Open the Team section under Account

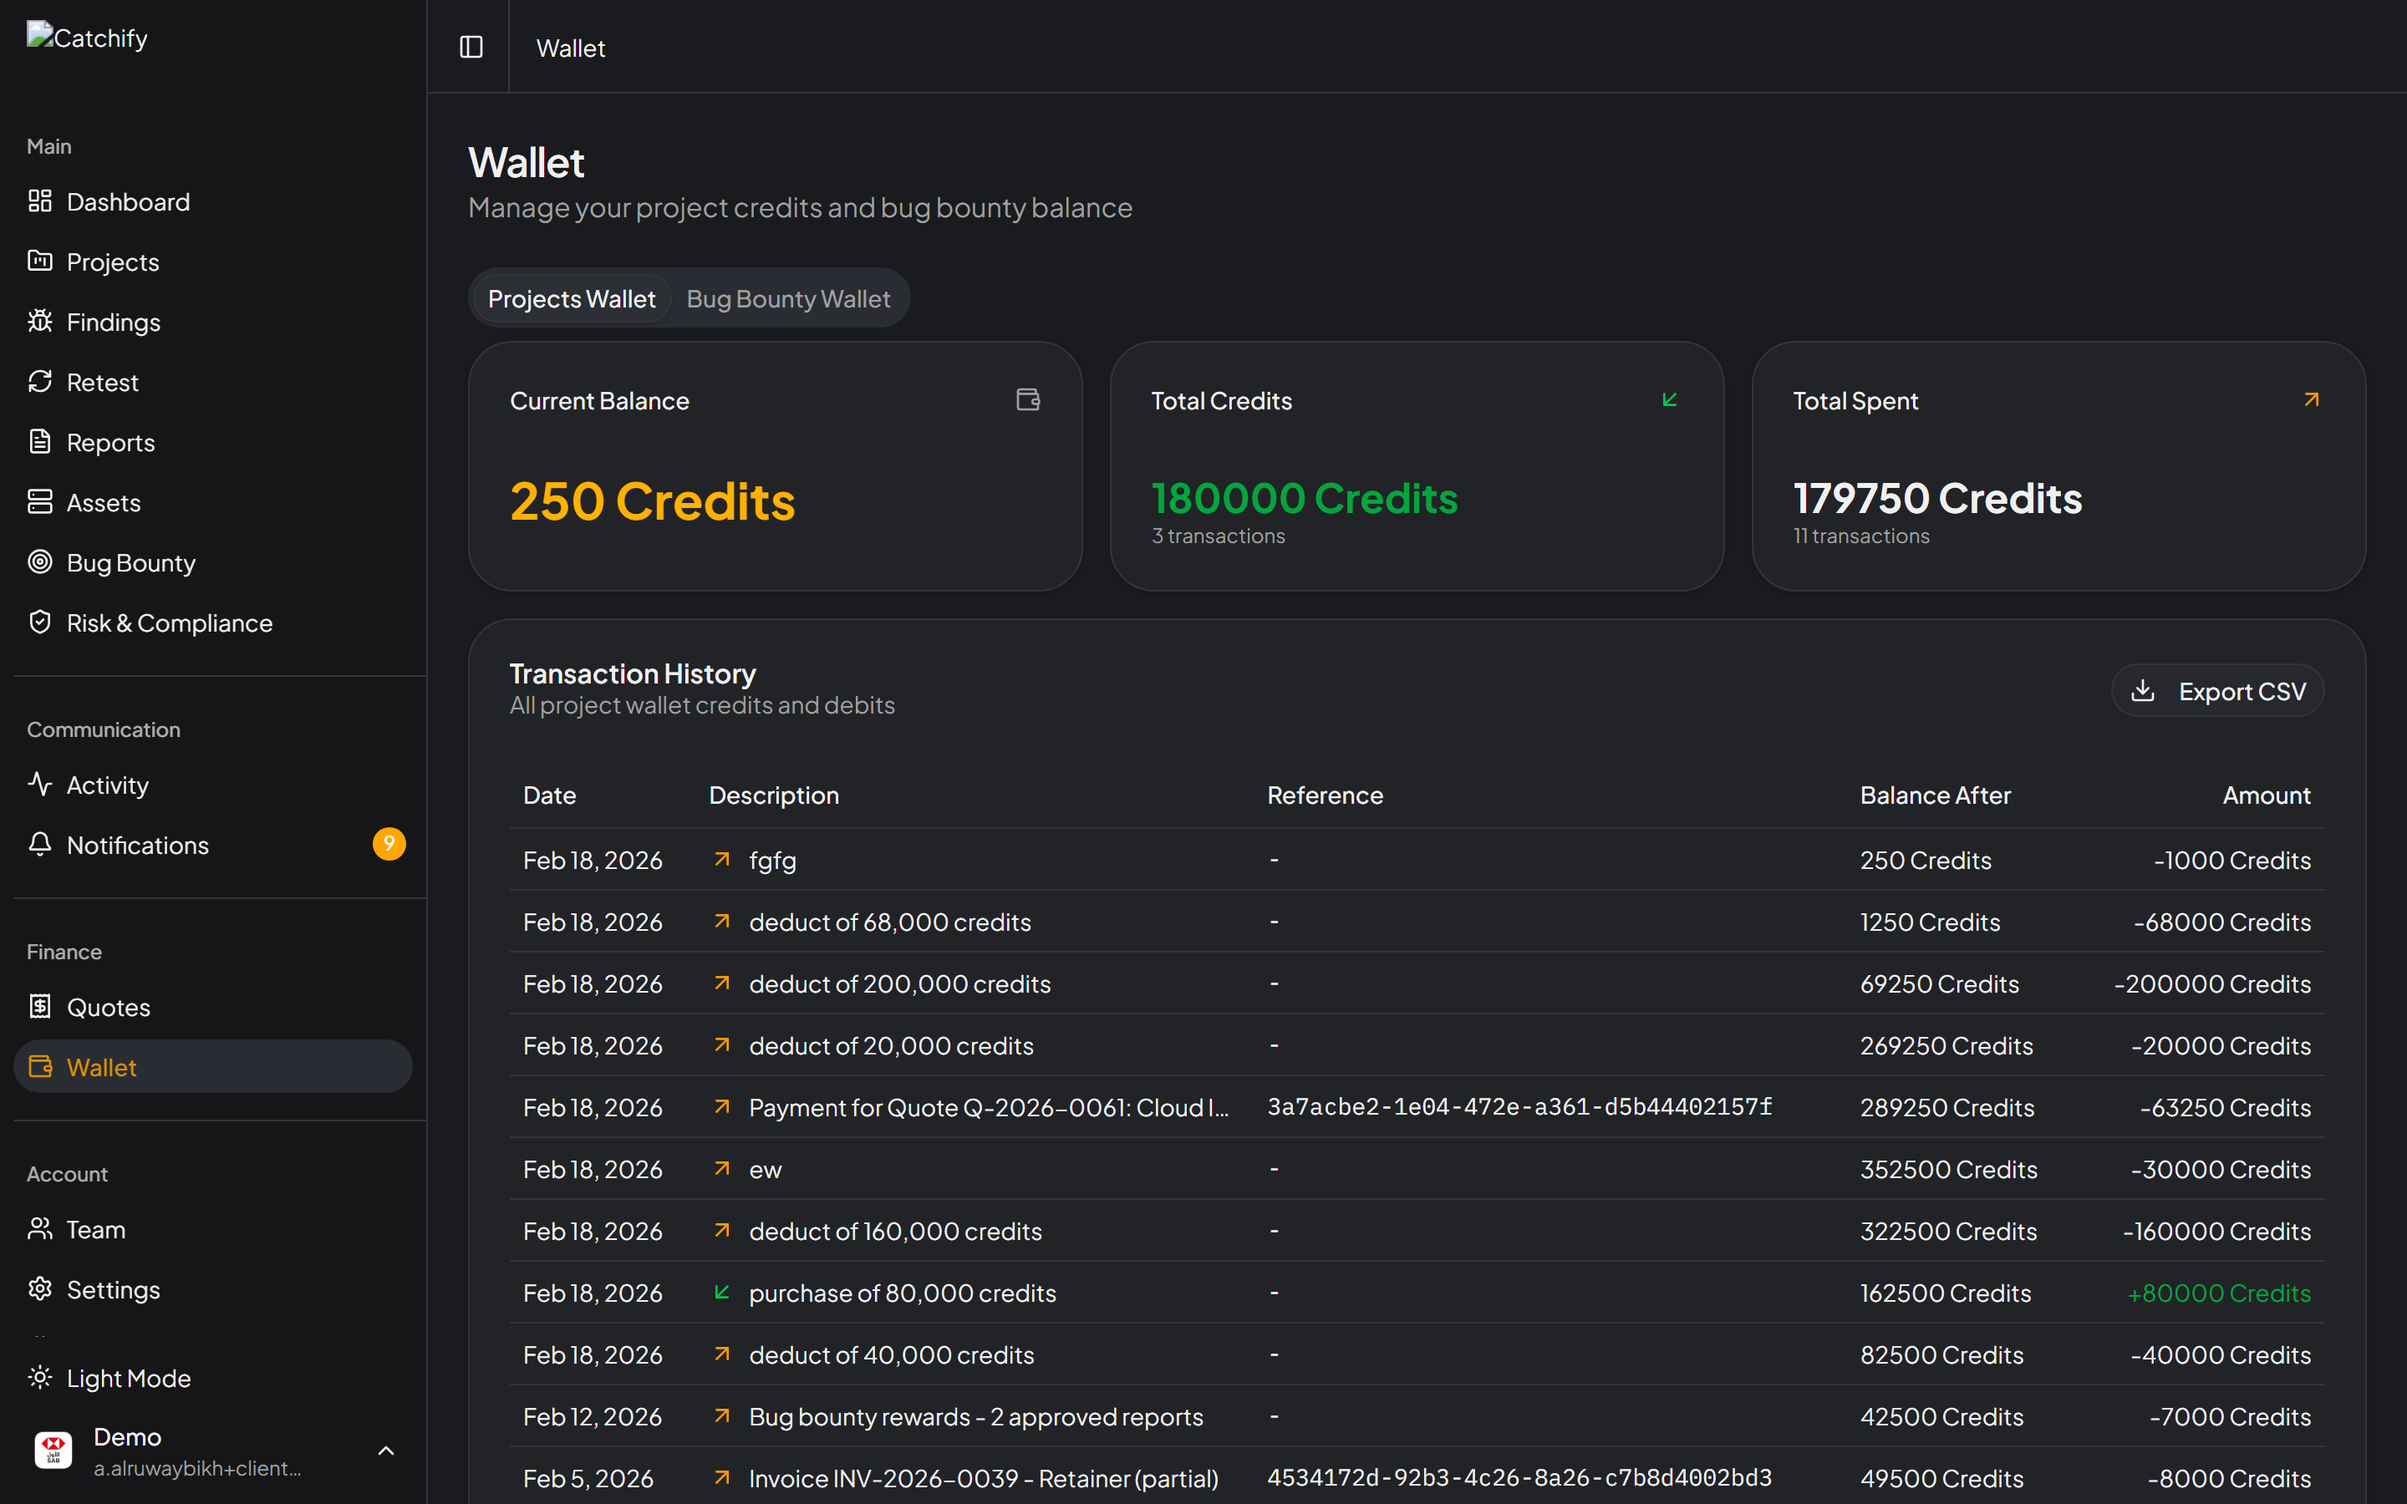pos(95,1229)
